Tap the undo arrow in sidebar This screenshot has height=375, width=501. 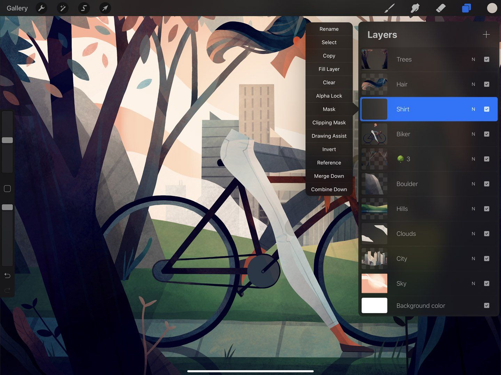pos(7,275)
